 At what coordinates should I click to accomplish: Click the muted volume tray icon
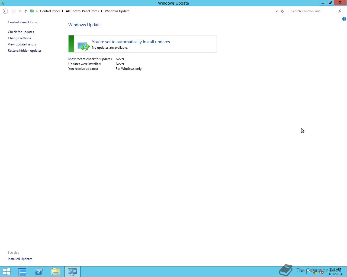coord(321,272)
